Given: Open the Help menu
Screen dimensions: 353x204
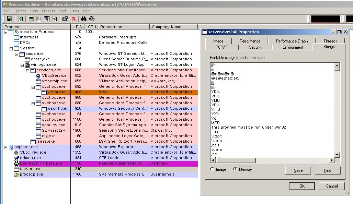Looking at the screenshot, I should (x=87, y=11).
